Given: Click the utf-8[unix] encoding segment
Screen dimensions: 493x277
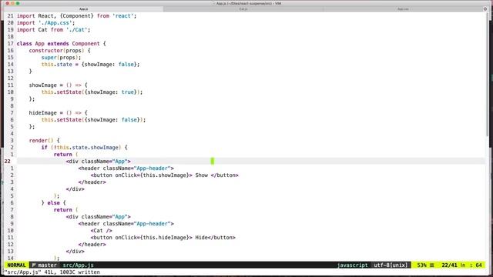Looking at the screenshot, I should [391, 265].
